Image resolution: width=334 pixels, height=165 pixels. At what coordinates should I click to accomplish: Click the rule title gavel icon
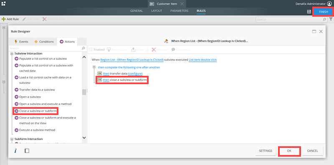click(166, 41)
